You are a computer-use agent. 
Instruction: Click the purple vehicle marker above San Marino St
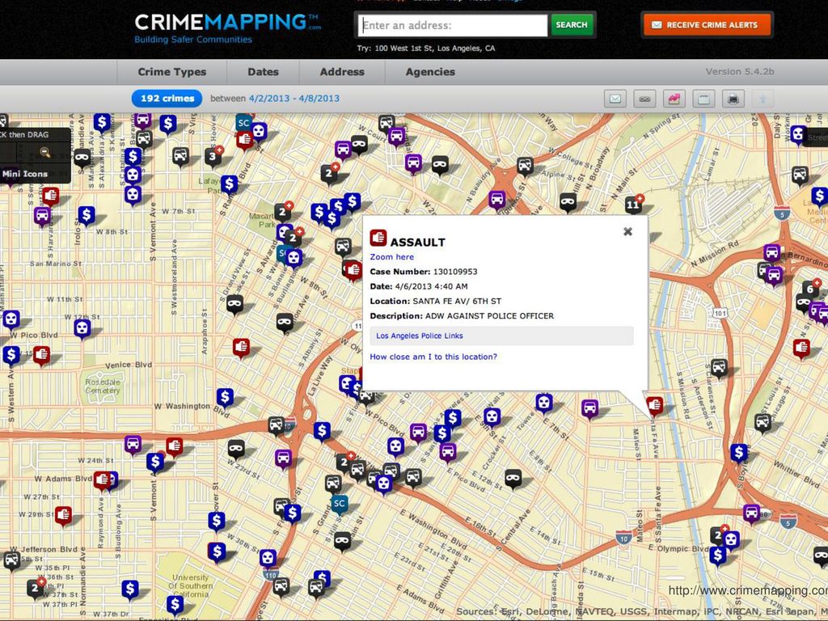[42, 216]
